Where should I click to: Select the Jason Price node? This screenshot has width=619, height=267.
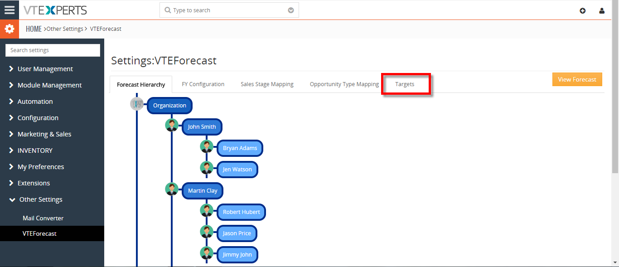click(237, 233)
